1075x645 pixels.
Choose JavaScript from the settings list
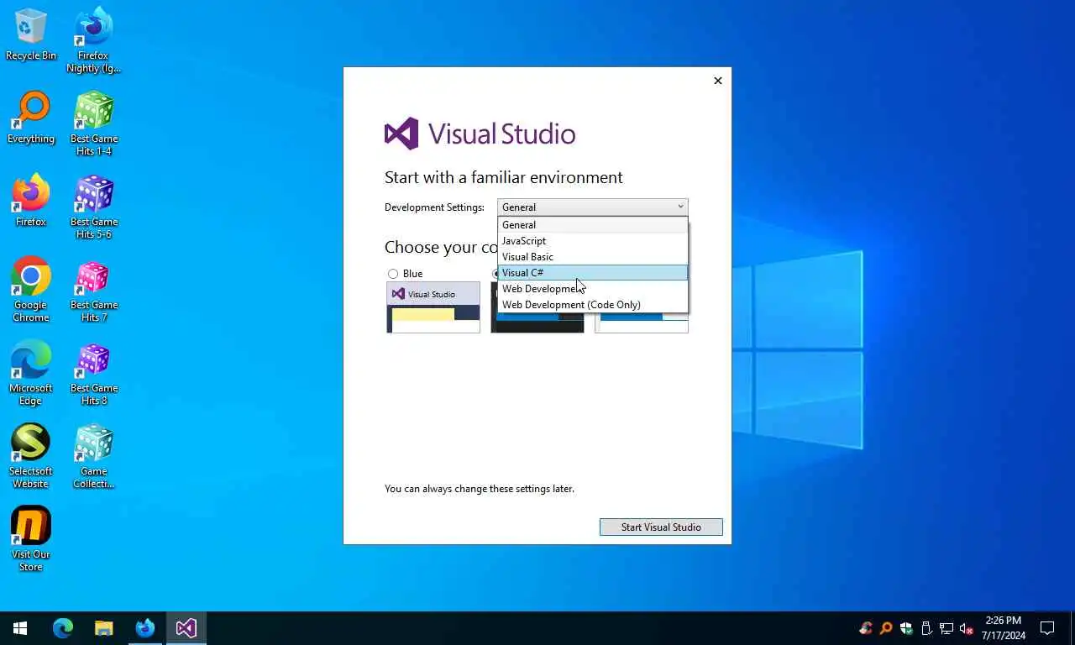[592, 241]
